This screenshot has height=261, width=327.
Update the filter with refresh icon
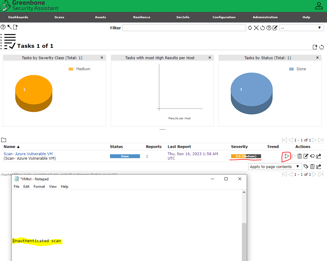point(250,28)
